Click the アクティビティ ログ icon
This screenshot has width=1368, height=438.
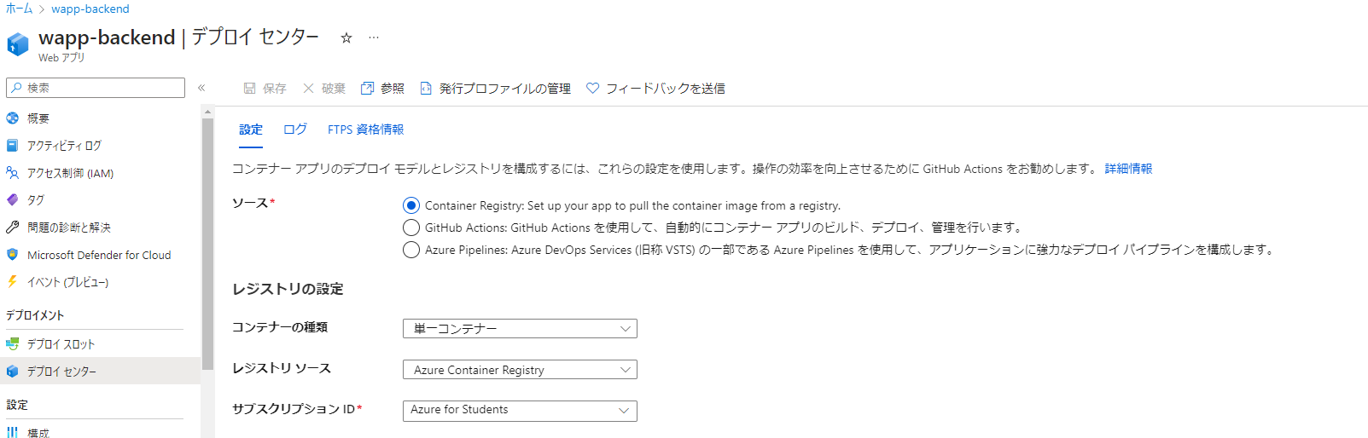click(x=12, y=146)
